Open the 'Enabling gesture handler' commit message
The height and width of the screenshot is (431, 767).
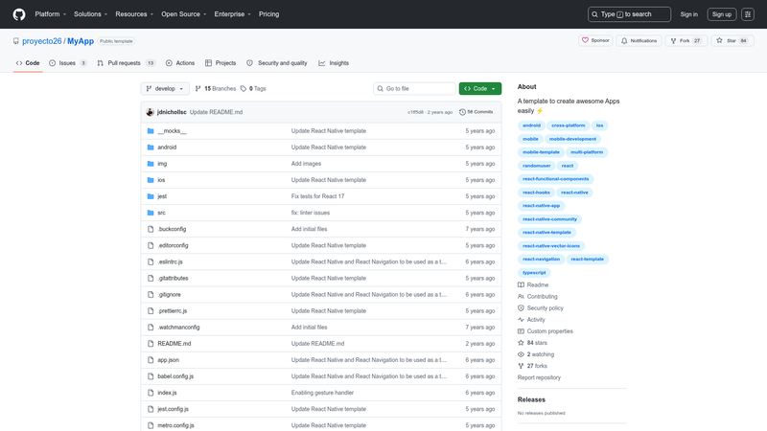point(322,393)
